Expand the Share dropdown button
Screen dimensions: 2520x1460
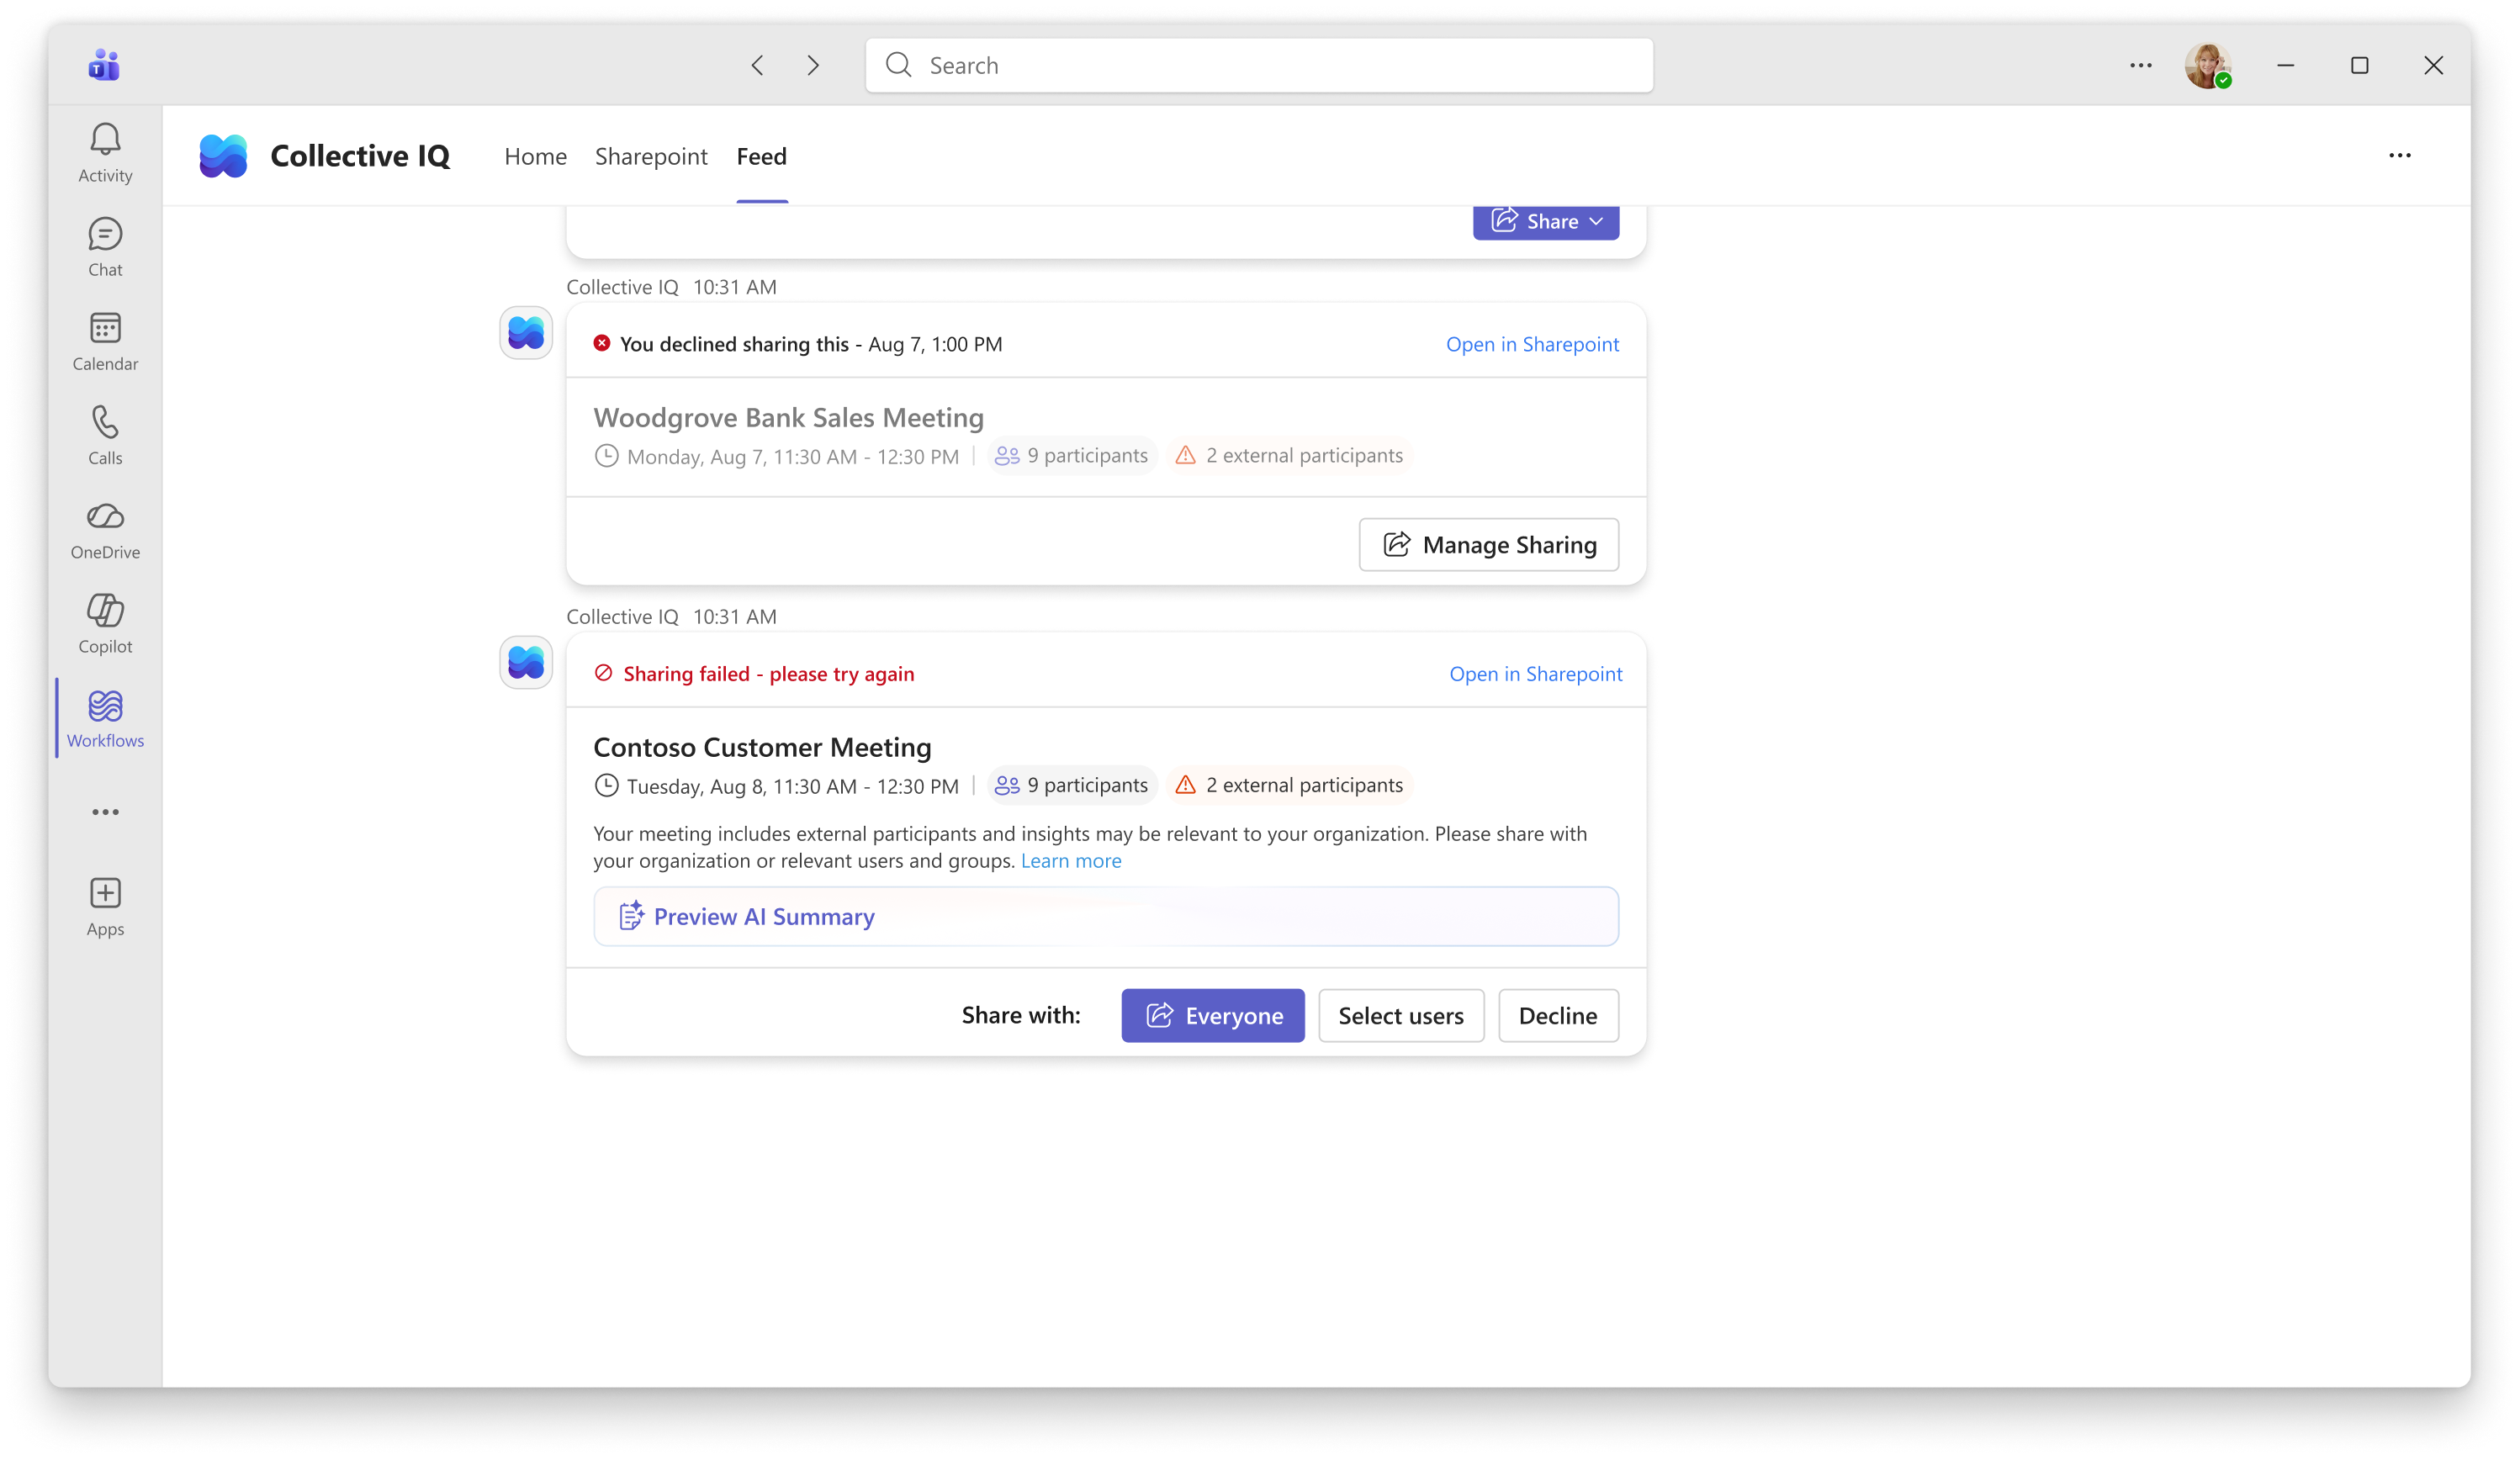1546,221
